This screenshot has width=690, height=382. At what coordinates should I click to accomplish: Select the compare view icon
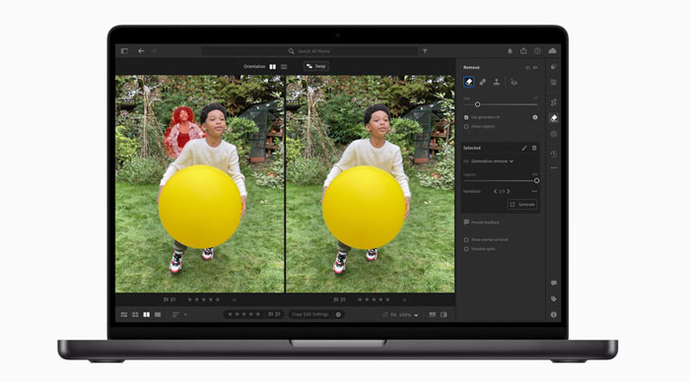146,315
